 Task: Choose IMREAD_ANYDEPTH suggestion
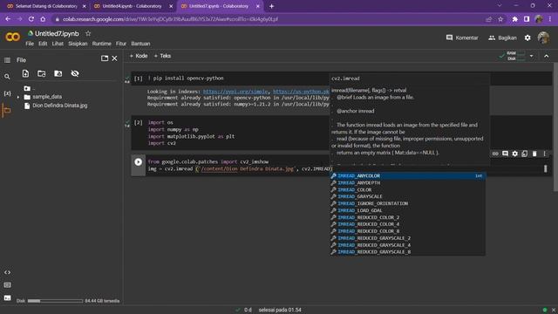[x=407, y=183]
